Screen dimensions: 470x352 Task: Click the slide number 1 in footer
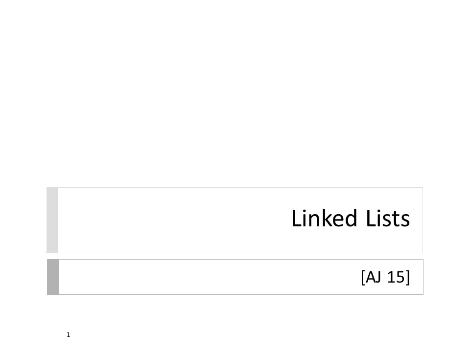(69, 334)
